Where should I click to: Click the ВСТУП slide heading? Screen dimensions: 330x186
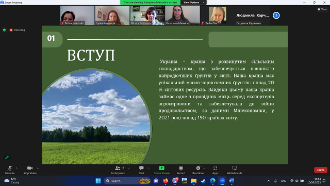coord(91,55)
